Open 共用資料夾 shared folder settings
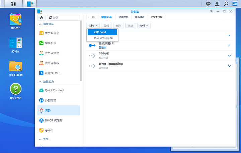This screenshot has height=153, width=241. 59,33
